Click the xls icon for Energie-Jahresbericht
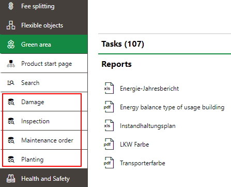The image size is (231, 187). 109,88
